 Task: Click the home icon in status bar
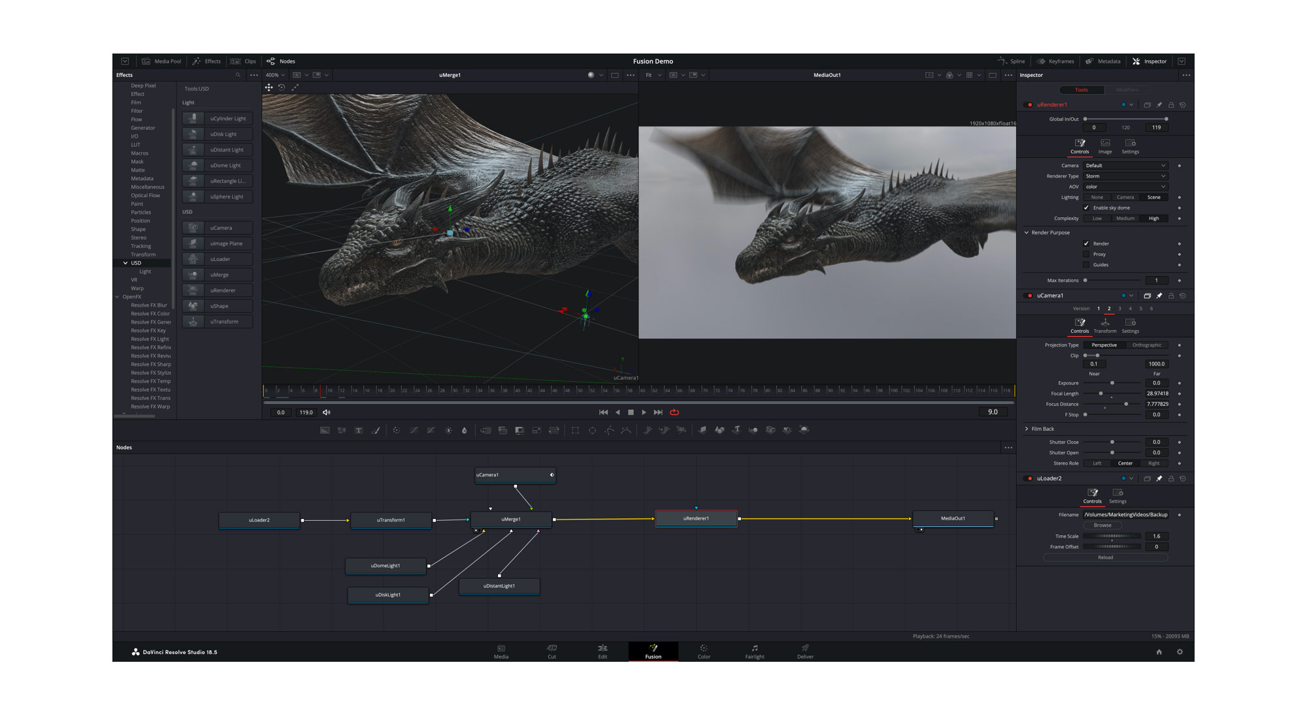1159,652
